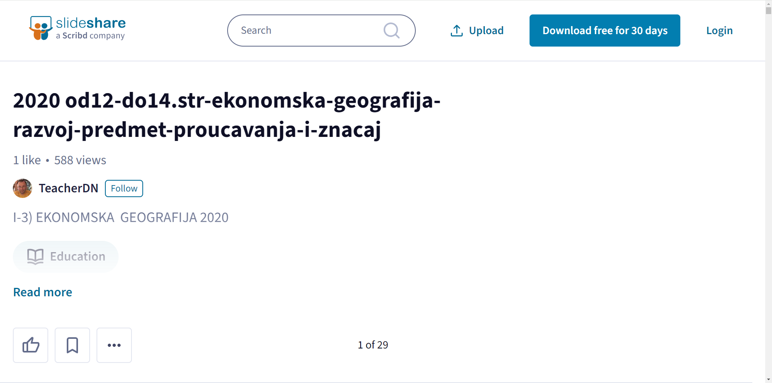Click the scrollbar up arrow
Viewport: 772px width, 383px height.
[x=768, y=3]
